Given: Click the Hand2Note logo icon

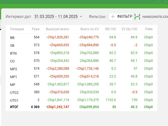Looking at the screenshot, I should (x=137, y=17).
